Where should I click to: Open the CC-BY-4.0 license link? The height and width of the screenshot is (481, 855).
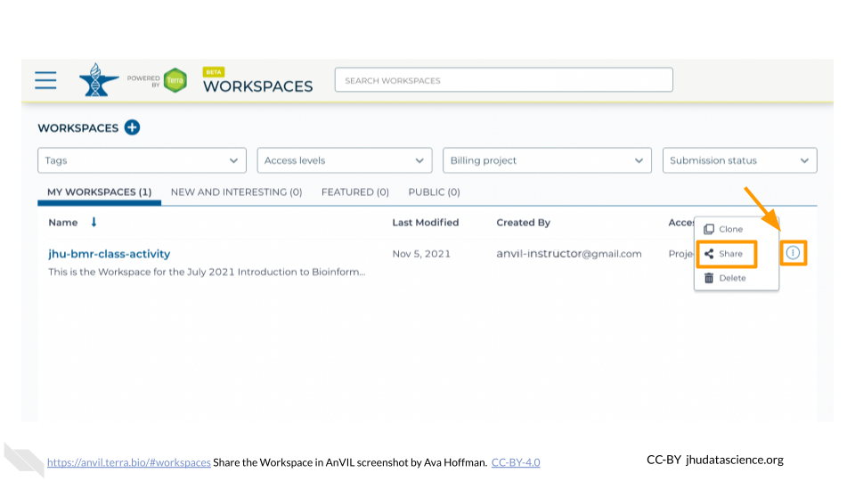[516, 462]
